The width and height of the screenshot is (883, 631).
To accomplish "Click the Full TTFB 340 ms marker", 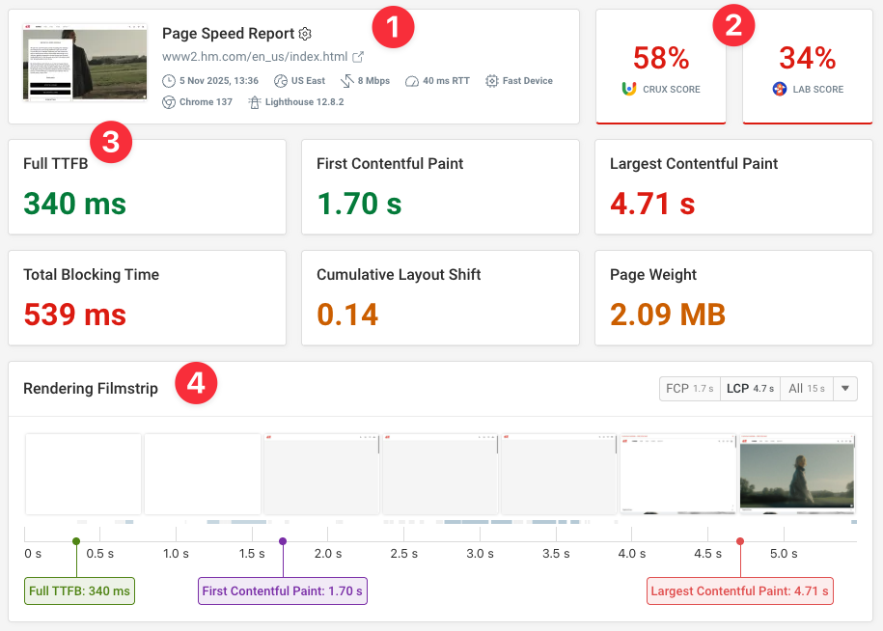I will click(x=78, y=590).
